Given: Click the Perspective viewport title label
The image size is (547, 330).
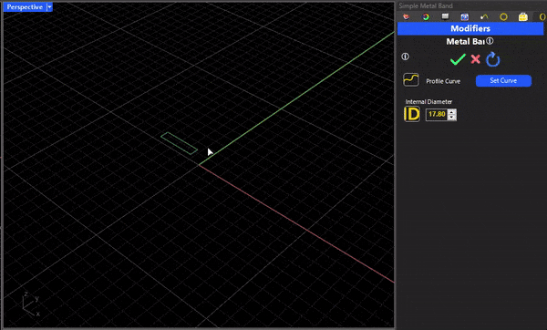Looking at the screenshot, I should pyautogui.click(x=25, y=7).
